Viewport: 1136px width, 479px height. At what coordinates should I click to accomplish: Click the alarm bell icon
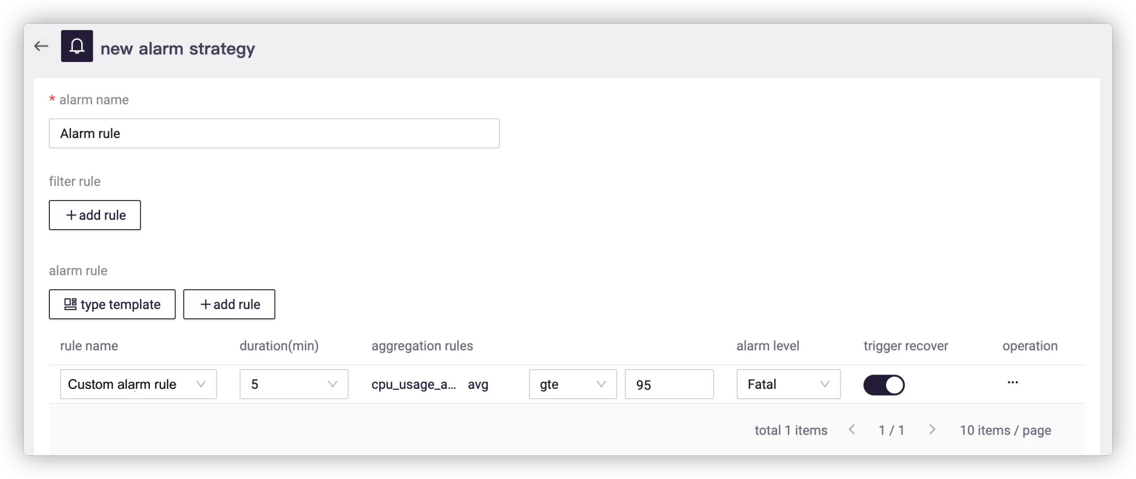[x=77, y=46]
